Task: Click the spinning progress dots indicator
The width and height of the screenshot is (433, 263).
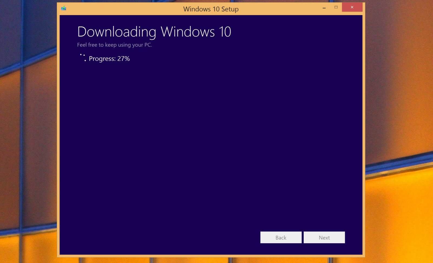Action: (83, 57)
